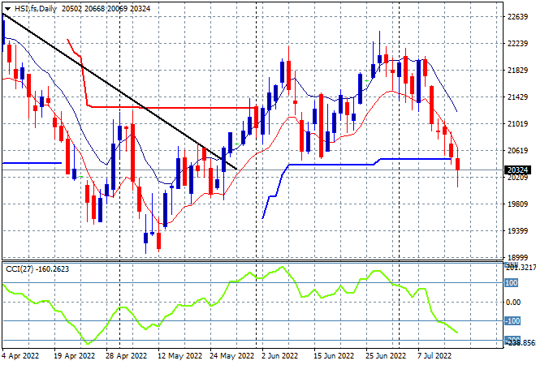Click the date label '2 Jun 2022'
The width and height of the screenshot is (536, 365).
279,356
